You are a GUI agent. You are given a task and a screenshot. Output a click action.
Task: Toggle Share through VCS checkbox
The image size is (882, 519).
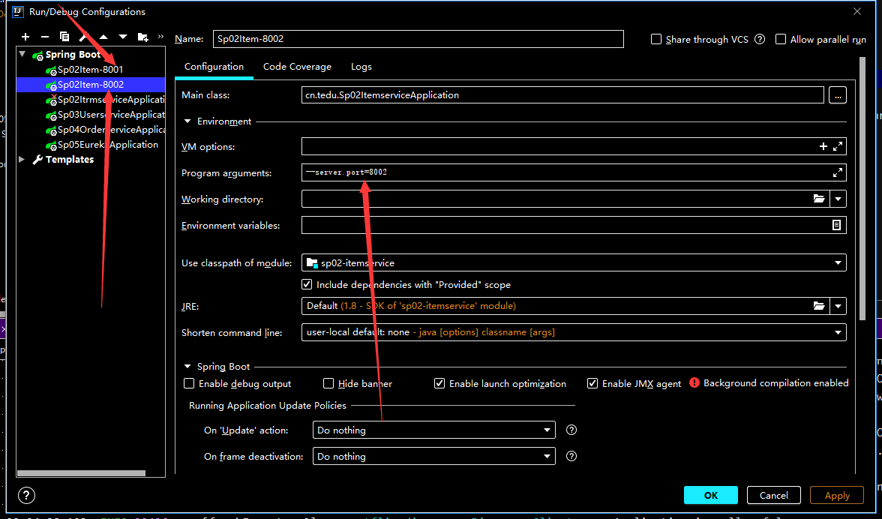coord(655,39)
